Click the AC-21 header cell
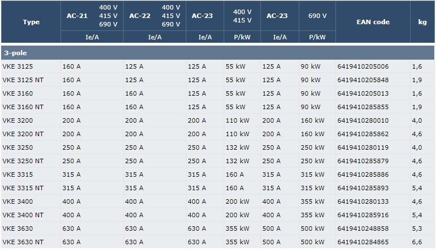The height and width of the screenshot is (251, 436). coord(92,16)
